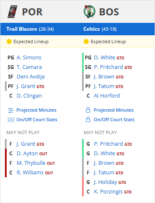Click J. Holiday in May Not Play
The width and height of the screenshot is (155, 203).
(x=105, y=182)
